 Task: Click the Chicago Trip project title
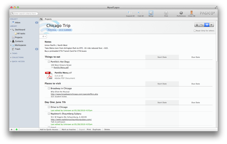click(58, 25)
